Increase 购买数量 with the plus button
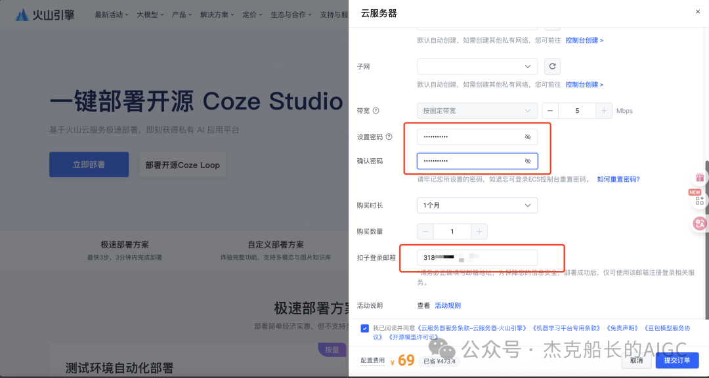Image resolution: width=709 pixels, height=378 pixels. (x=479, y=232)
